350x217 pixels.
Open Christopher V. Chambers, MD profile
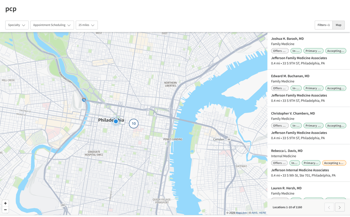pos(293,113)
